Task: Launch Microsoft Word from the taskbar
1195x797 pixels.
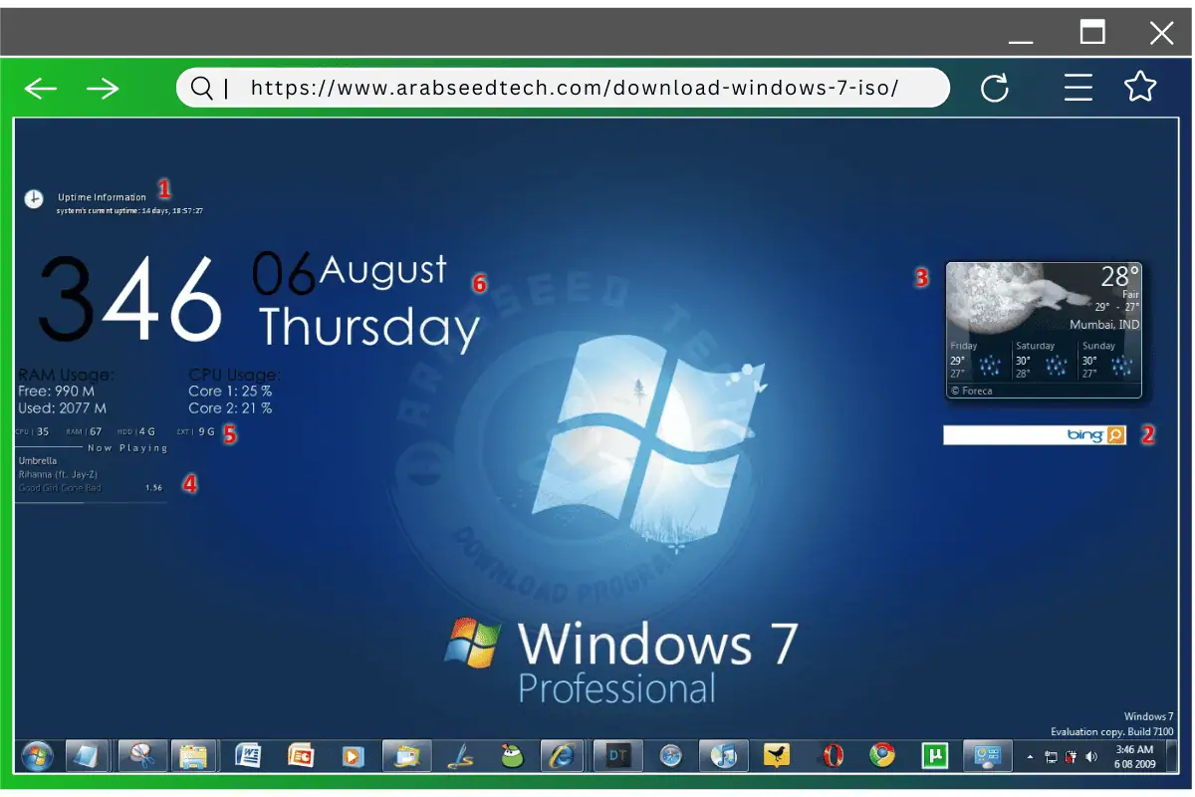Action: [248, 756]
